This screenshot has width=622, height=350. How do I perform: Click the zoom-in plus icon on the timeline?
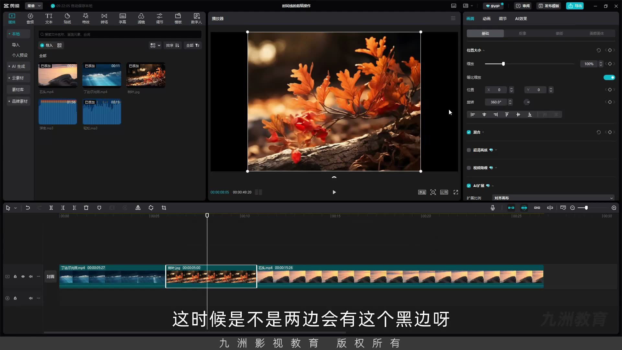point(614,208)
